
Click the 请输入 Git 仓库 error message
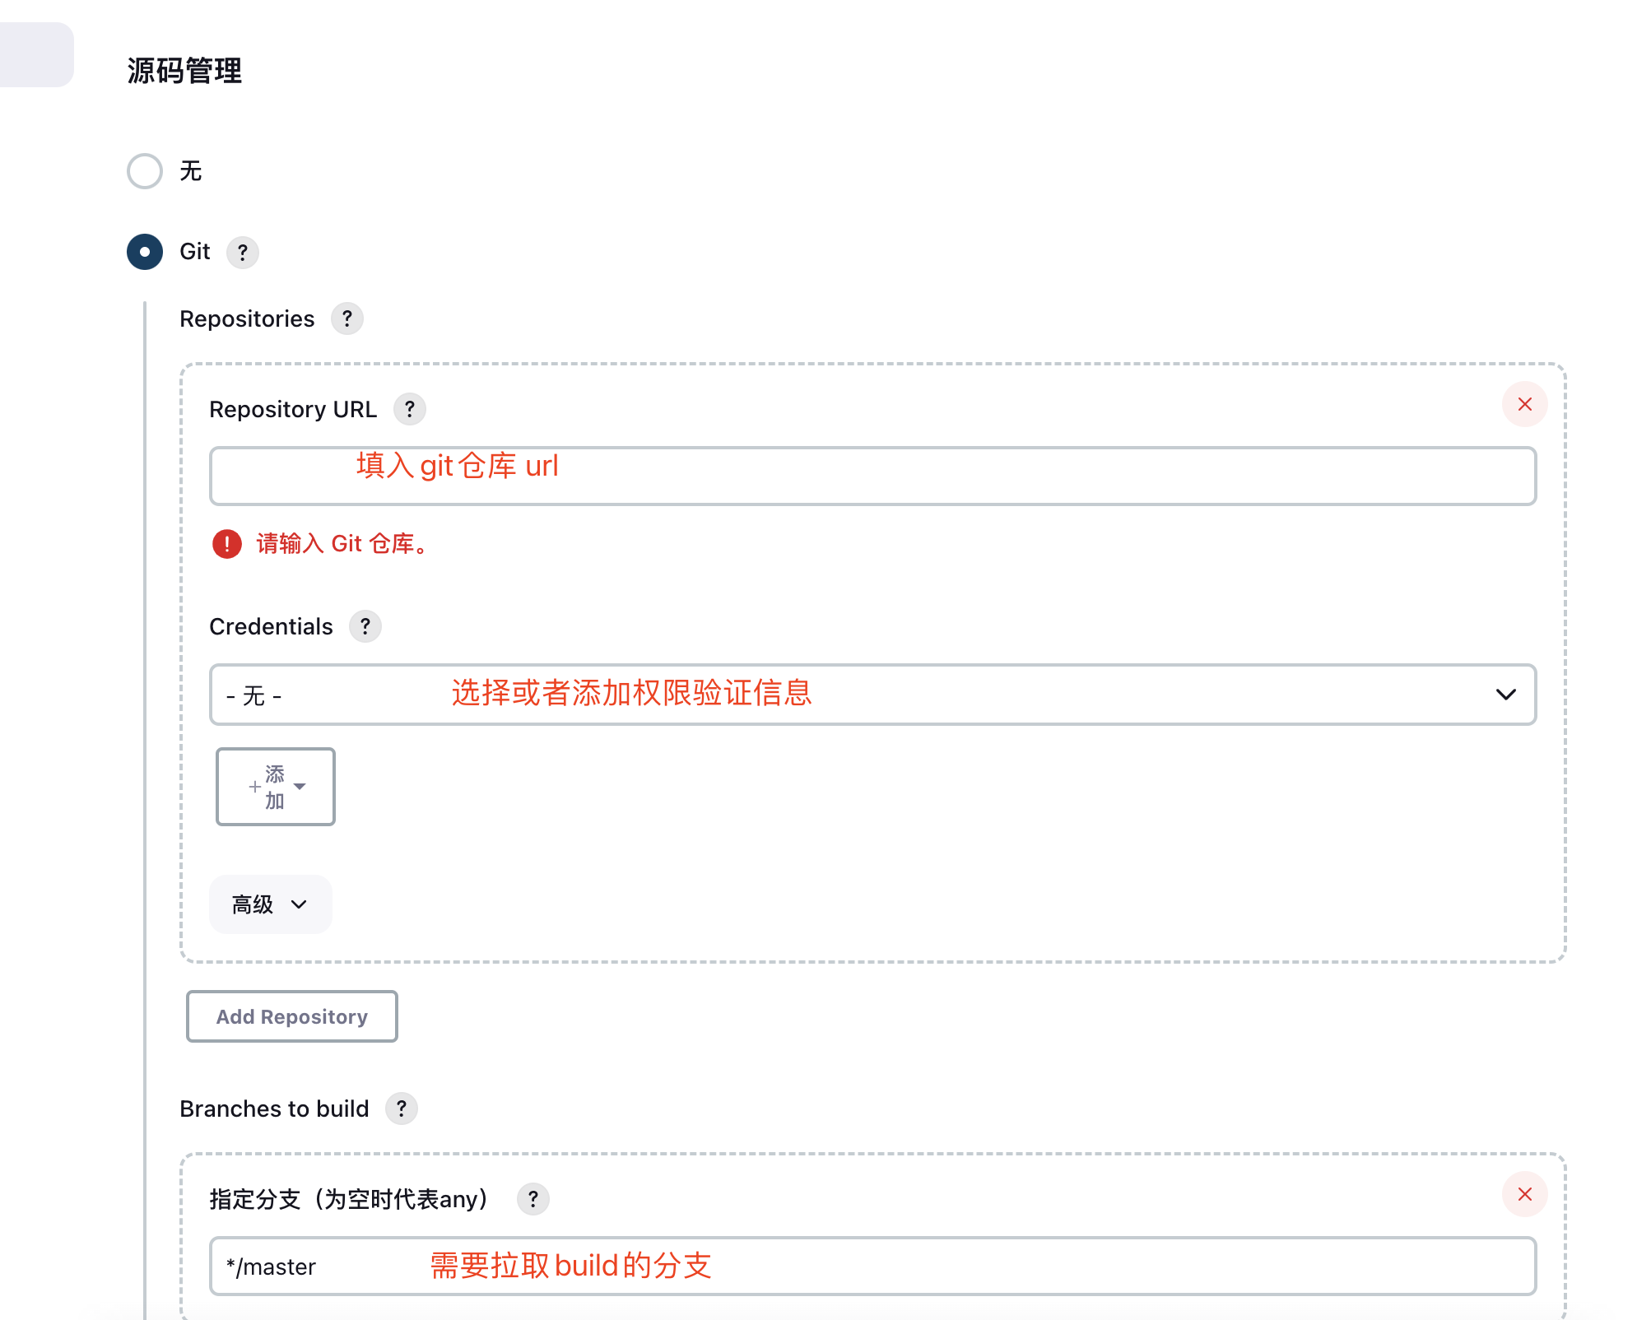click(x=343, y=544)
